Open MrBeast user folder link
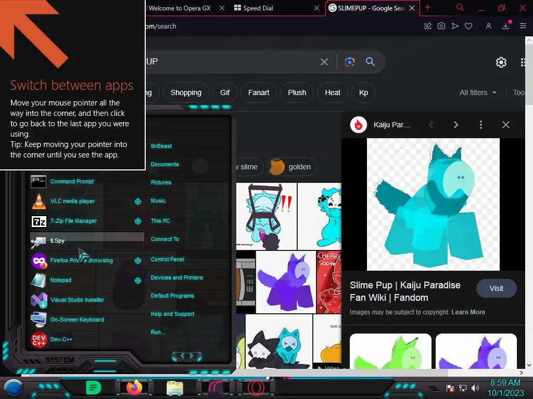The width and height of the screenshot is (533, 399). [161, 146]
